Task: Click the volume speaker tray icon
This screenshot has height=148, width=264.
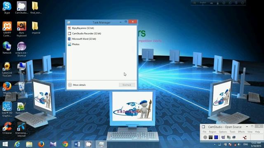Action: tap(239, 144)
